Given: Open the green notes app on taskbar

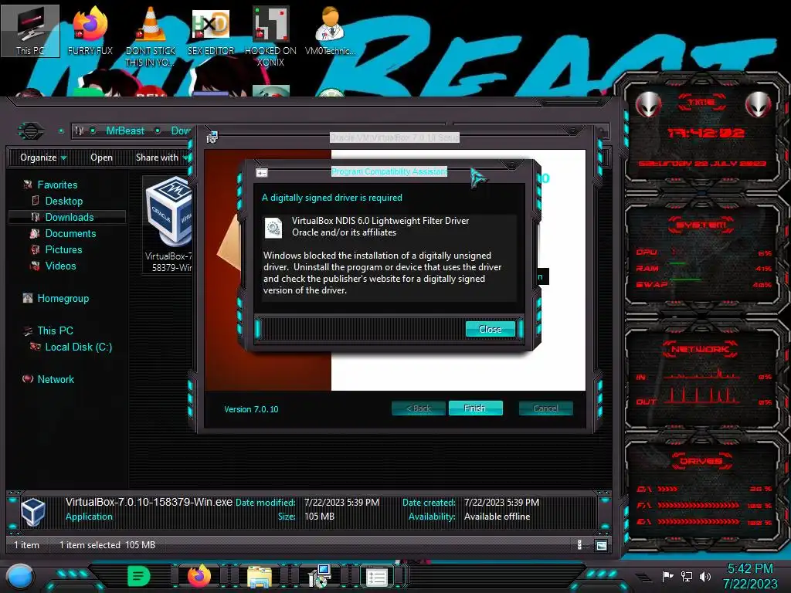Looking at the screenshot, I should point(138,576).
